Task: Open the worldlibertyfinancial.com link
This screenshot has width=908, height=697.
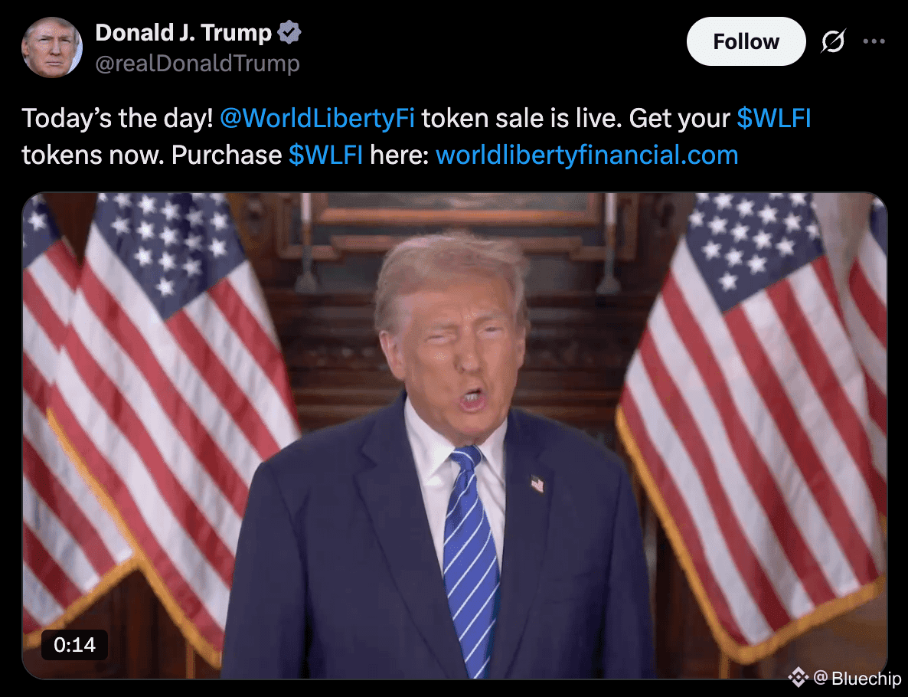Action: [586, 155]
